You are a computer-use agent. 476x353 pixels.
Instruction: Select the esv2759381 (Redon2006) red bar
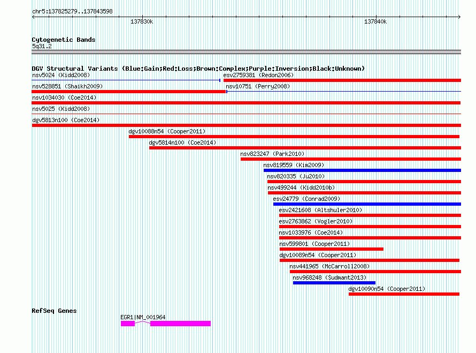coord(342,80)
